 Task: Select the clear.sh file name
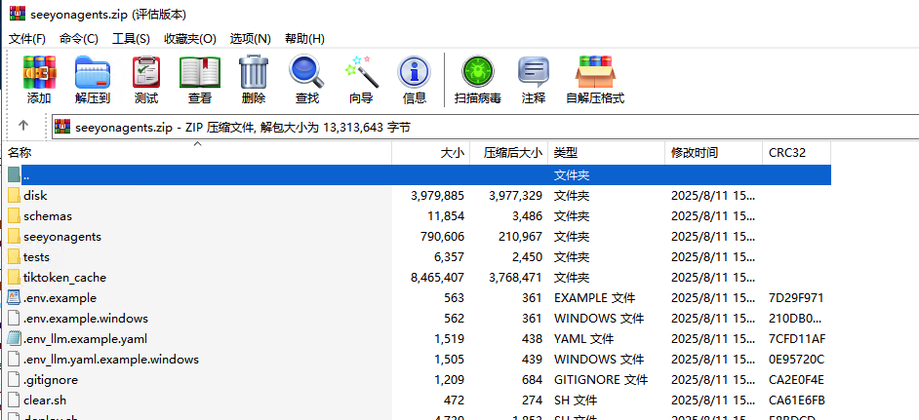[45, 401]
